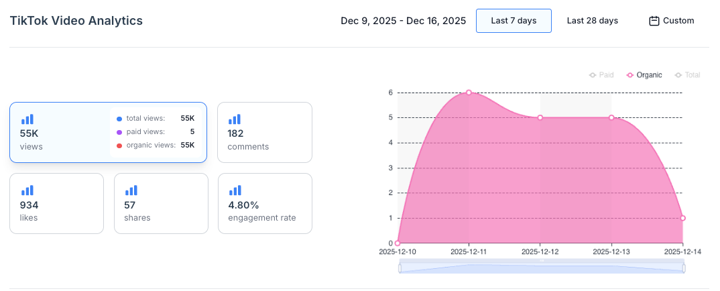Open the Dec 9 - Dec 16 date range
The width and height of the screenshot is (720, 291).
[x=403, y=21]
